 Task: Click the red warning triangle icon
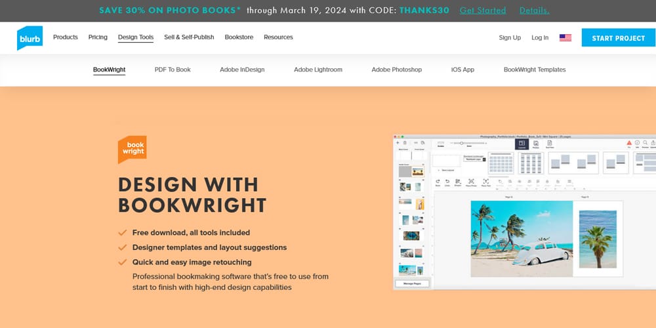pyautogui.click(x=628, y=143)
